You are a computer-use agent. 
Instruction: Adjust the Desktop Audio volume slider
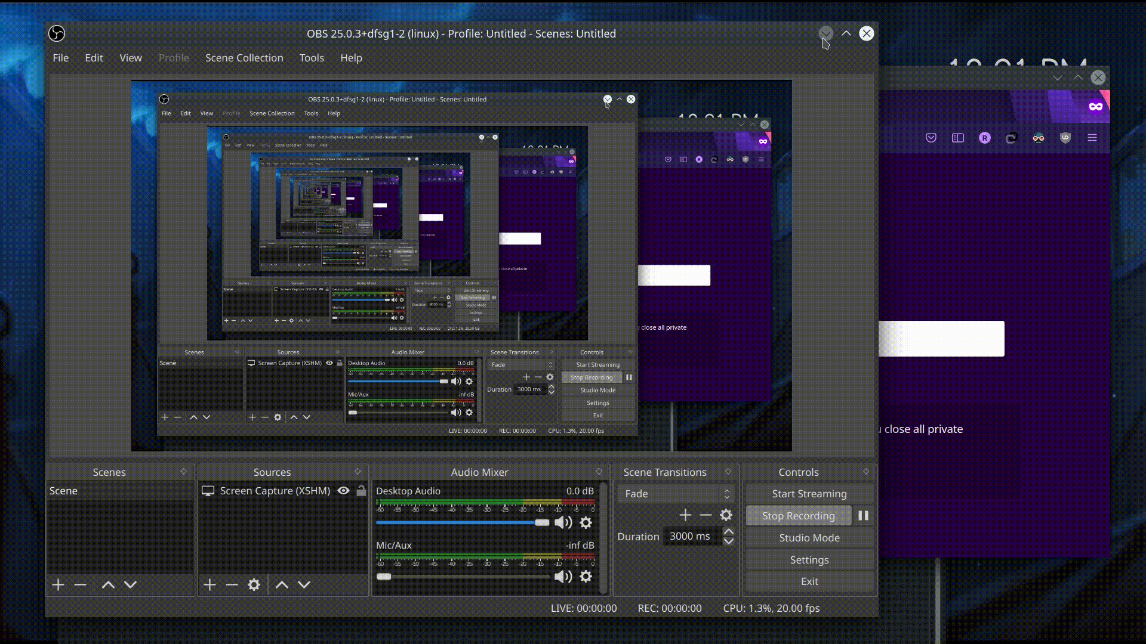pos(463,523)
